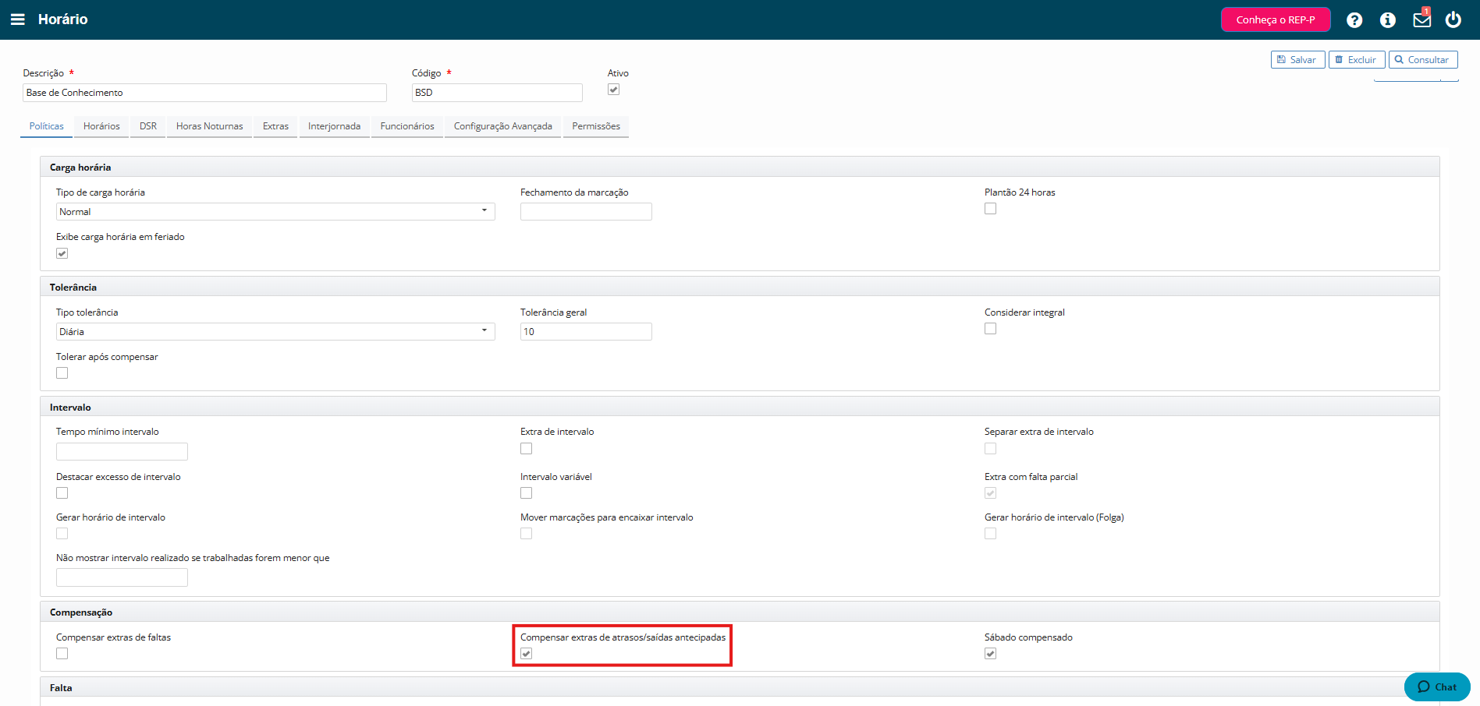
Task: Open the information icon in header
Action: [1388, 20]
